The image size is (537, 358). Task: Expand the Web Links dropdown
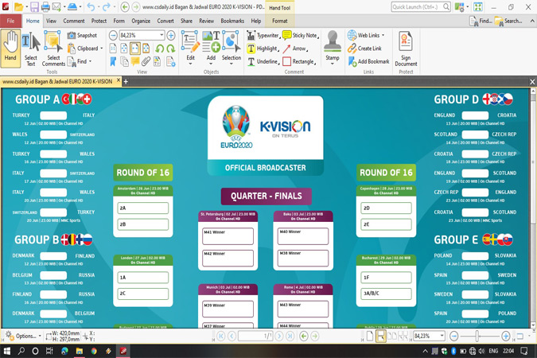click(383, 35)
